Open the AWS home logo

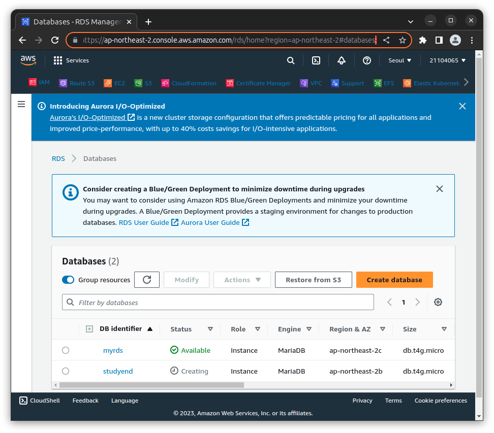coord(28,60)
